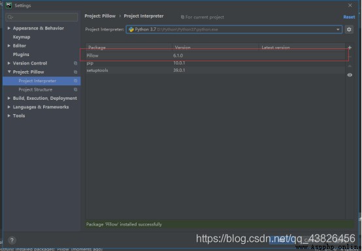Select the Pillow package row
Viewport: 362px width, 251px height.
[x=215, y=55]
